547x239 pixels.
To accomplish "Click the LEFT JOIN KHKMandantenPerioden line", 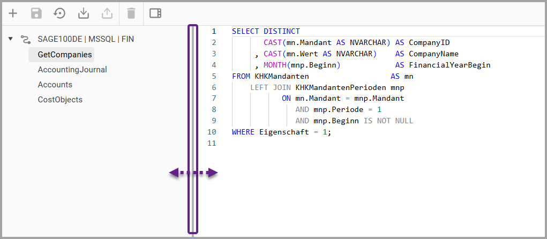I will (x=327, y=87).
